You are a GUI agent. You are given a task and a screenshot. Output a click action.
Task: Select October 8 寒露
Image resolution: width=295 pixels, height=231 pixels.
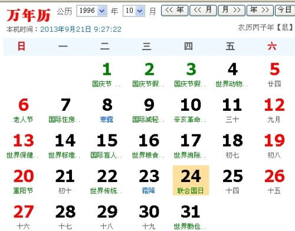point(107,110)
